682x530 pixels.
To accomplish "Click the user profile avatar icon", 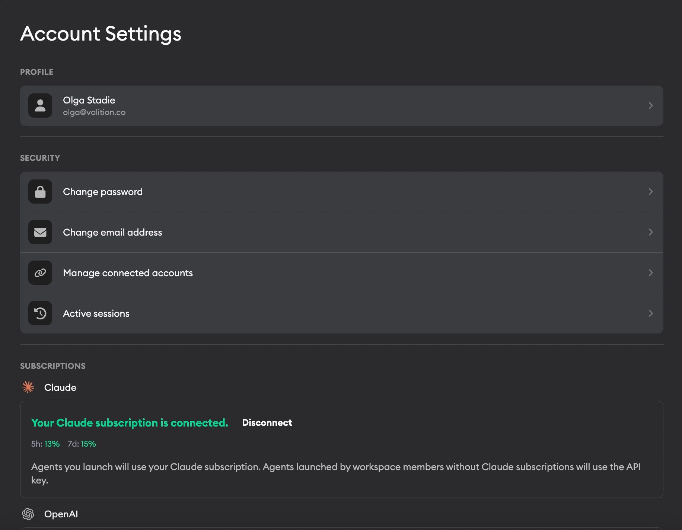I will tap(40, 106).
